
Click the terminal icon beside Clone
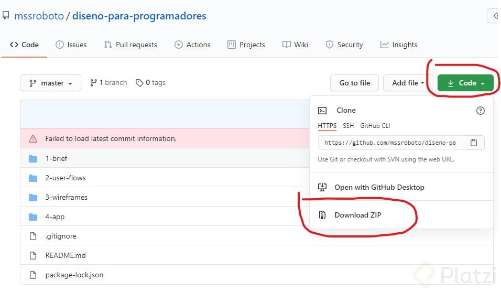point(322,111)
